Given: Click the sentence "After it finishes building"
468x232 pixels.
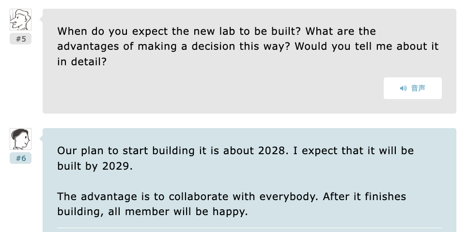Looking at the screenshot, I should click(x=363, y=197).
